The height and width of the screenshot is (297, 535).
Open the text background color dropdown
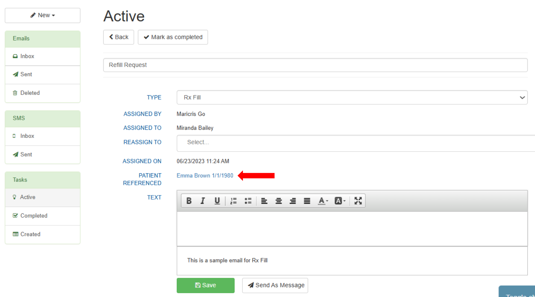click(x=340, y=201)
